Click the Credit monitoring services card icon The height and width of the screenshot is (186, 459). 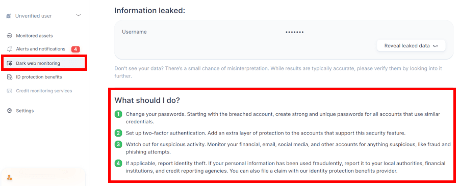coord(9,91)
